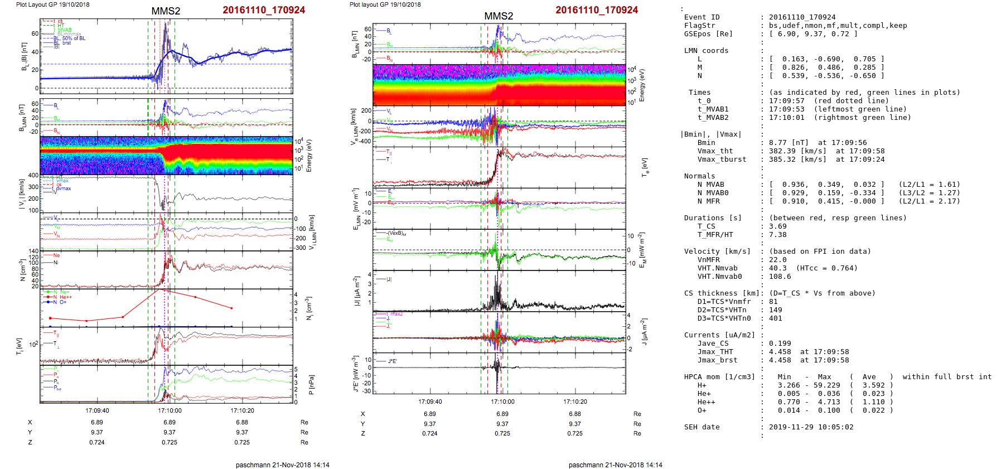The image size is (1006, 469).
Task: Click the P [nPa] pressure panel
Action: click(166, 384)
